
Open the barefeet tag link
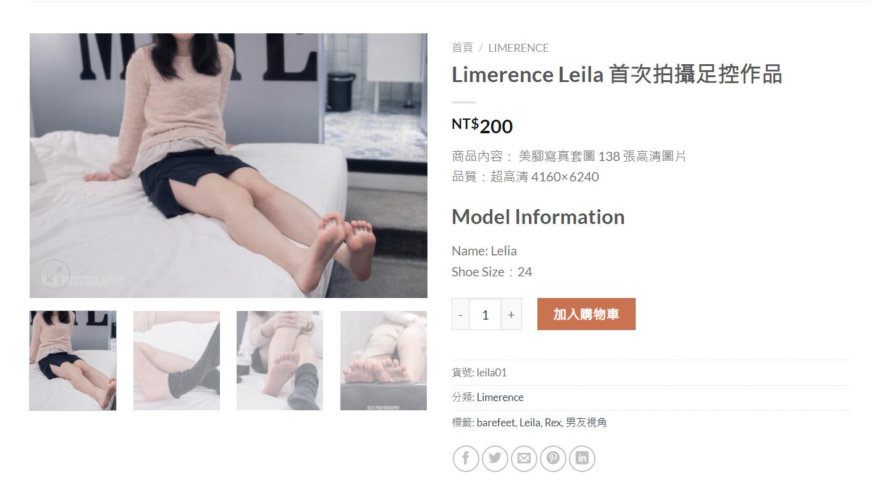coord(496,423)
